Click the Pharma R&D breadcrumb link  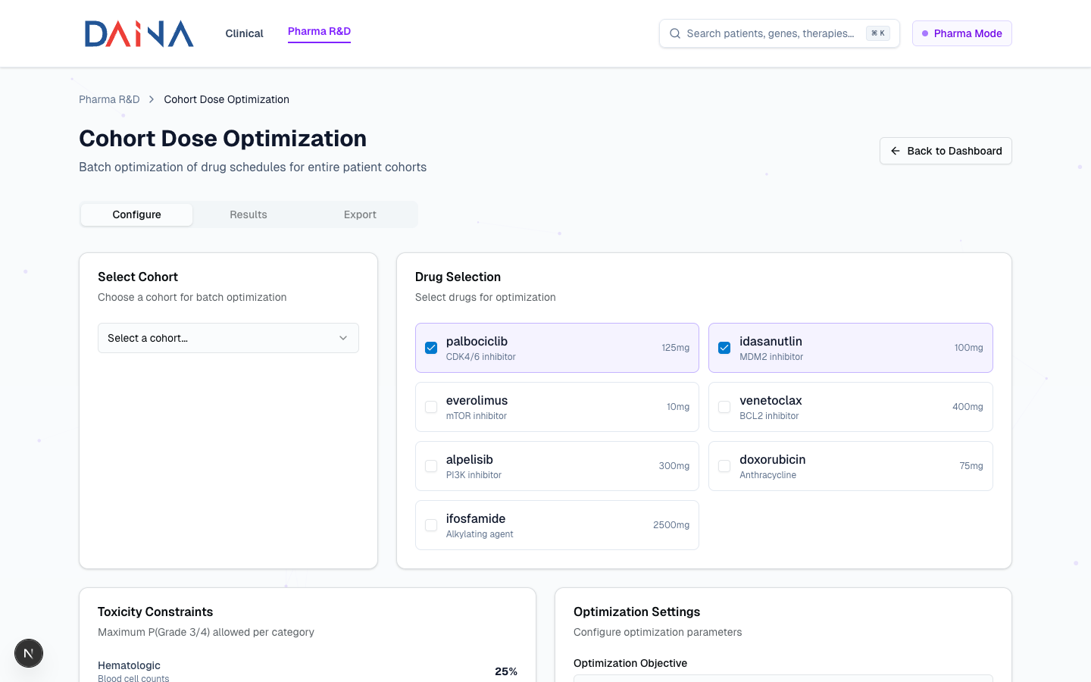coord(109,99)
